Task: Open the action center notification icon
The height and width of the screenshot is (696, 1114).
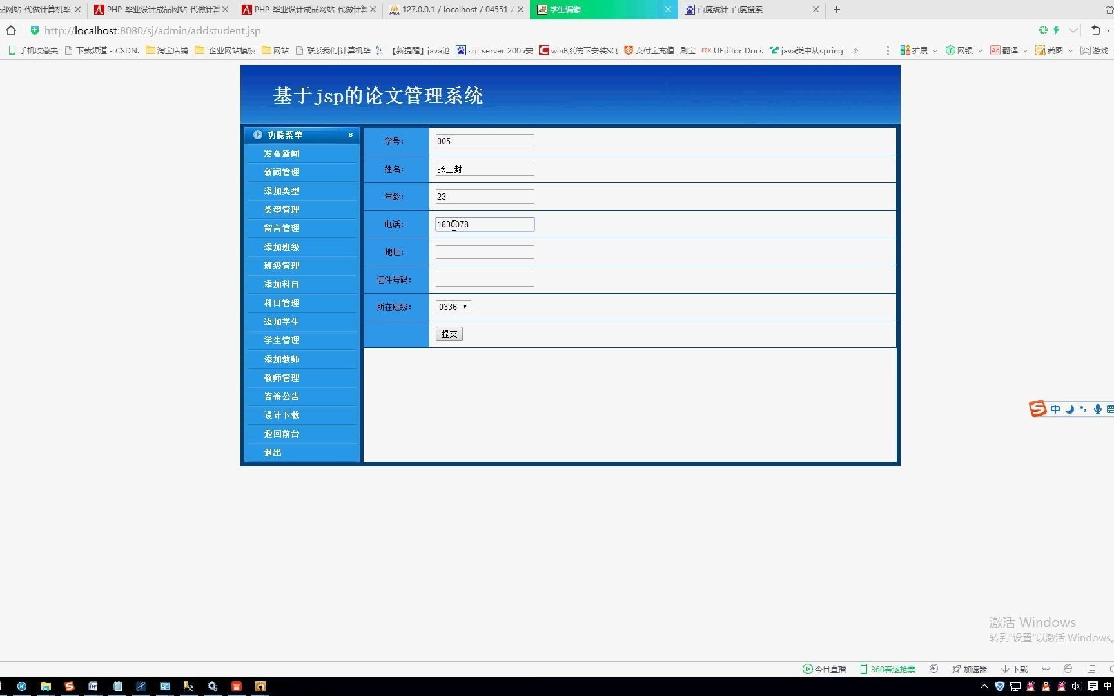Action: coord(1093,686)
